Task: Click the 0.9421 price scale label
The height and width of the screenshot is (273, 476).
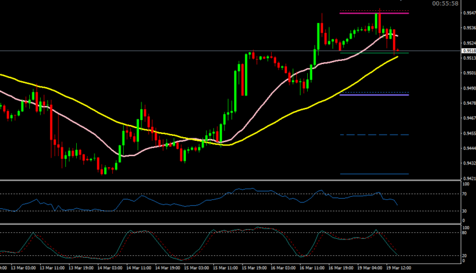Action: point(468,178)
